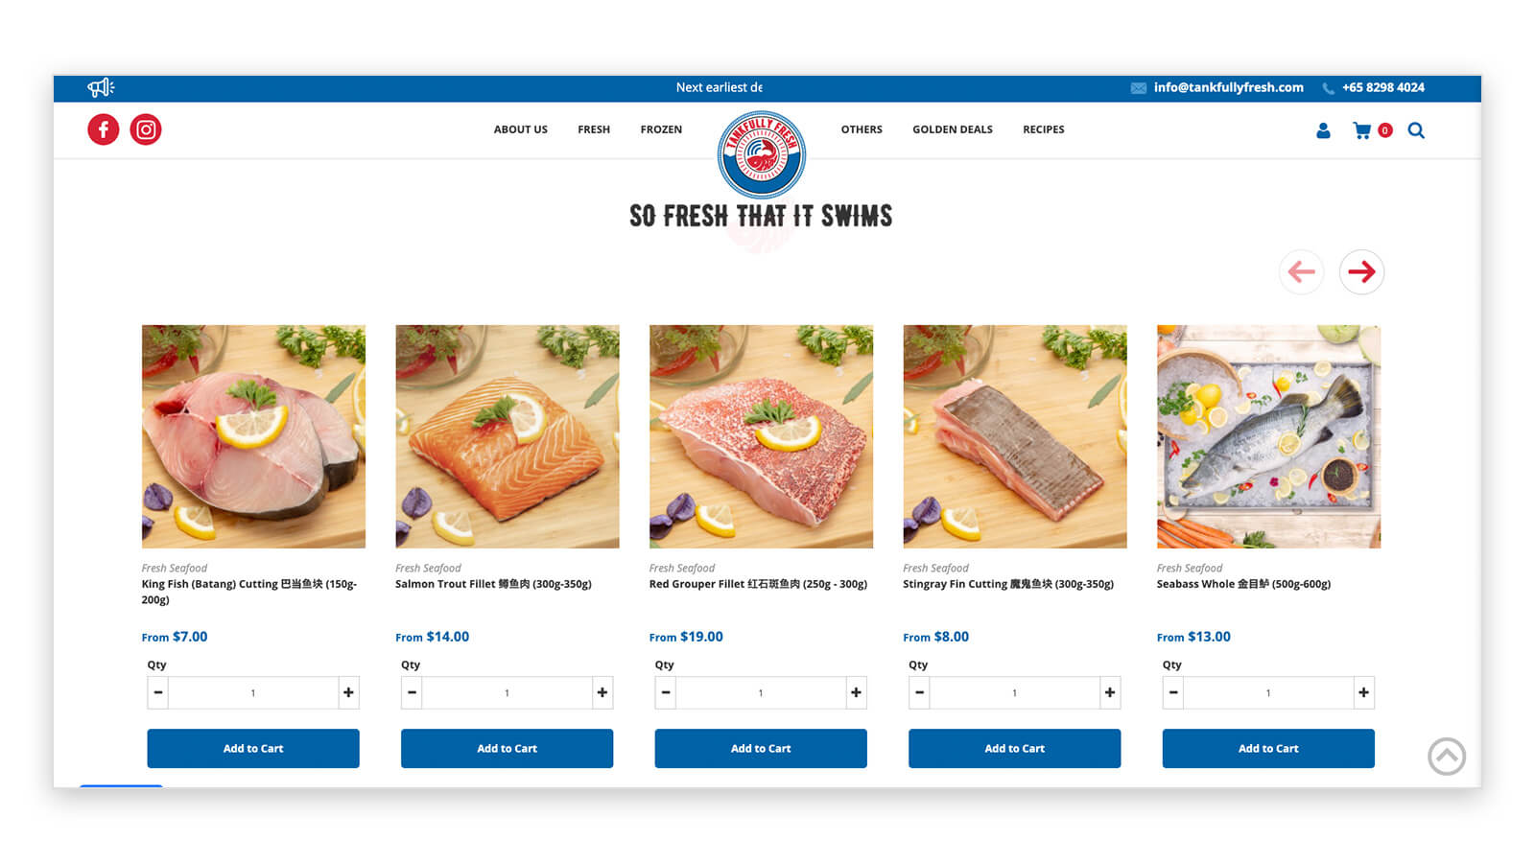The image size is (1535, 863).
Task: Click the info@tankfullyfresh.com email link
Action: point(1228,87)
